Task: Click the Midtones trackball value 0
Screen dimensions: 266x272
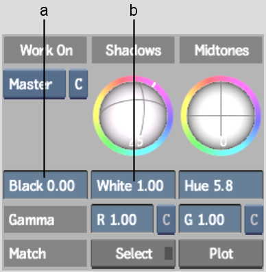Action: pyautogui.click(x=223, y=142)
